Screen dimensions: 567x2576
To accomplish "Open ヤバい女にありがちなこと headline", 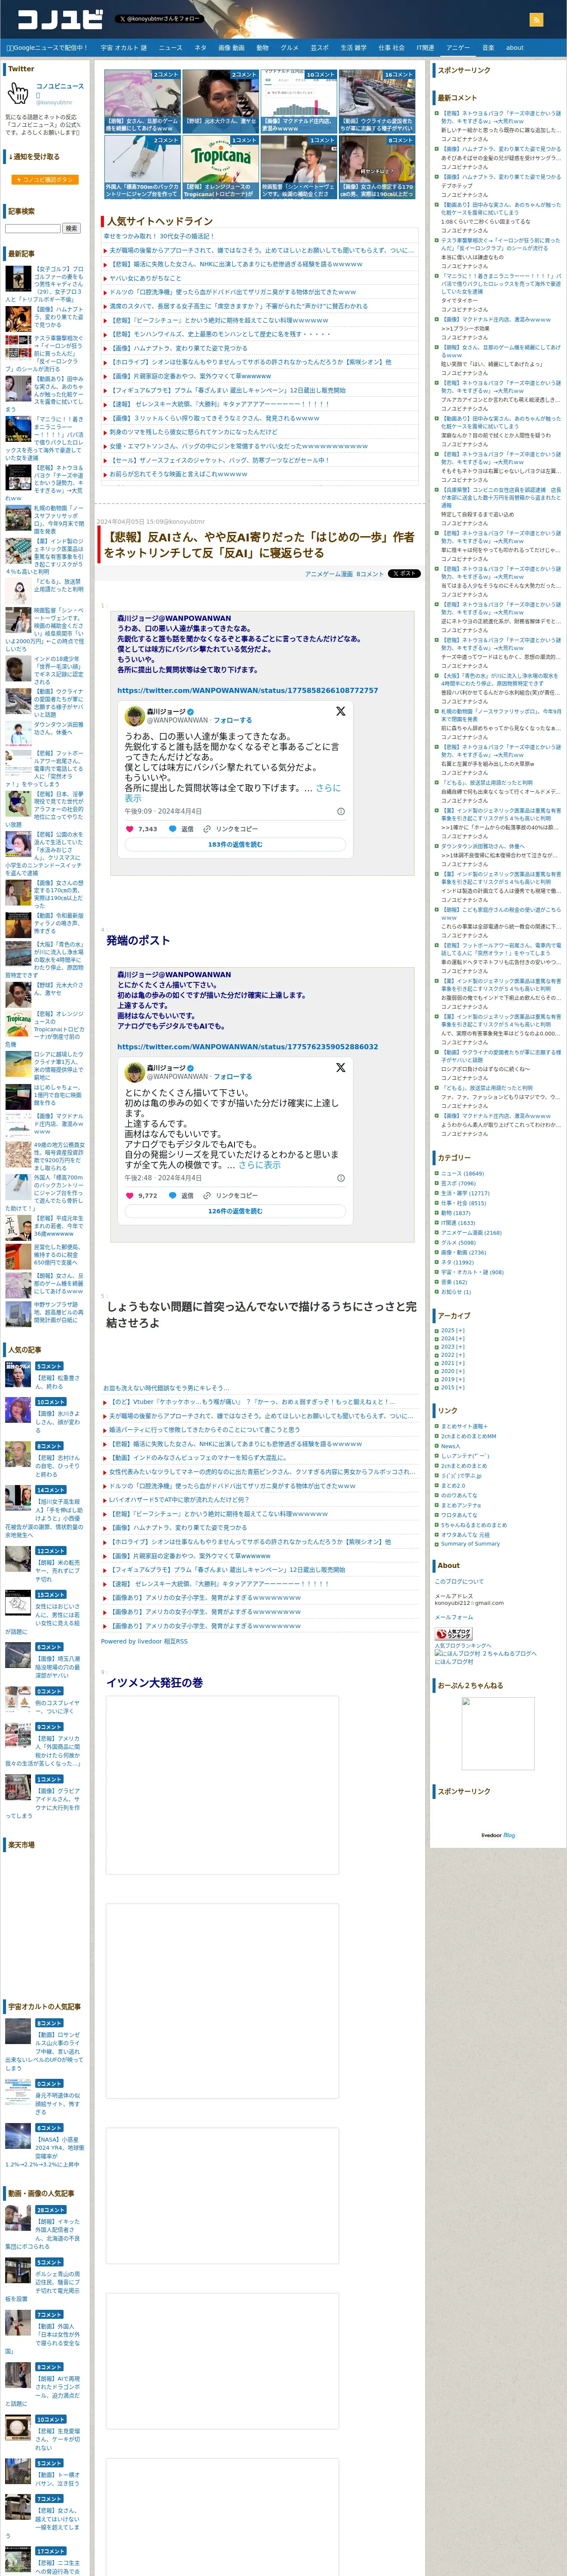I will point(145,278).
